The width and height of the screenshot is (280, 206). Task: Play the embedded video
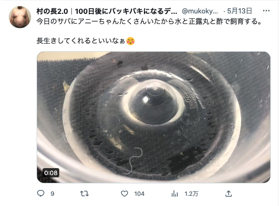coord(154,117)
